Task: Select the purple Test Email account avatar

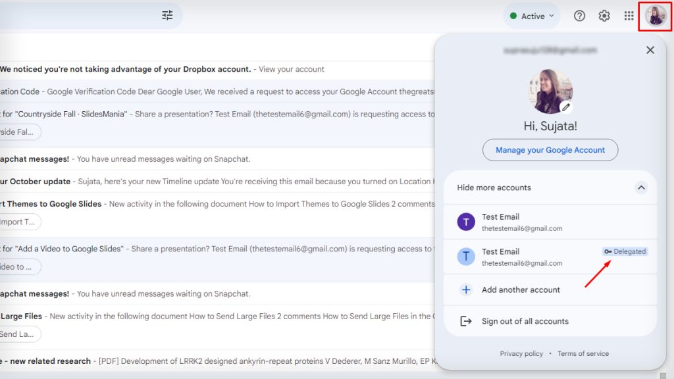Action: [465, 222]
